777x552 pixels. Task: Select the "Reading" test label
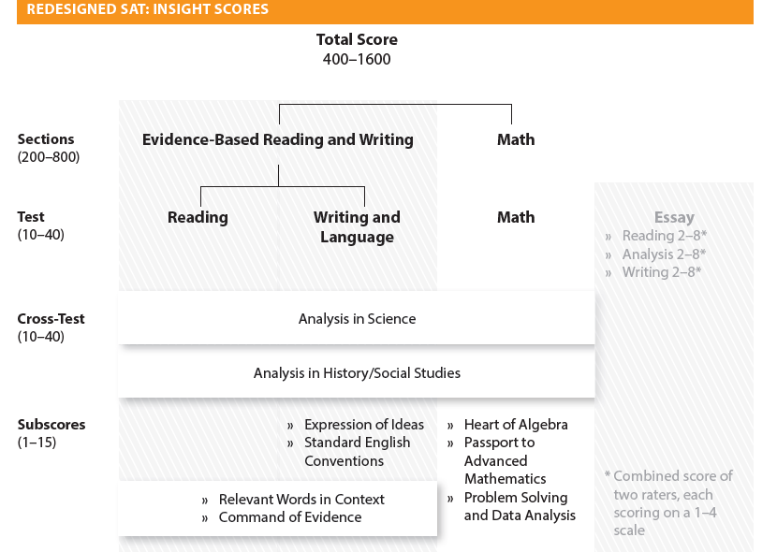pyautogui.click(x=198, y=217)
